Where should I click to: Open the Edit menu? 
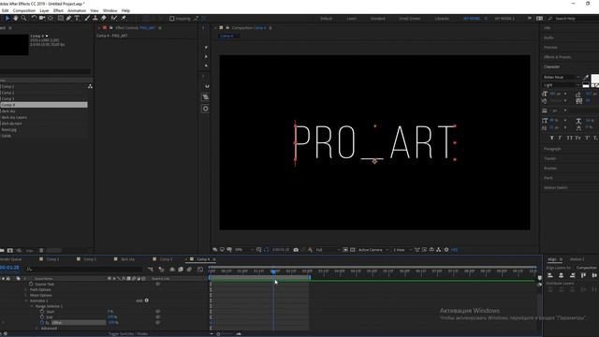pos(5,10)
